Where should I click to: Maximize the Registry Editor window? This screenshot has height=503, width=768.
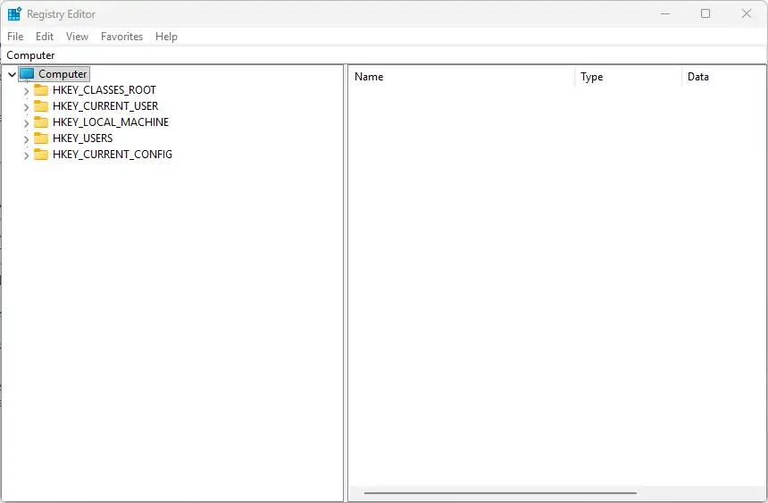pyautogui.click(x=705, y=13)
